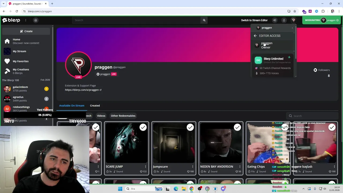Screen dimensions: 343x193
Task: Click the Blerp Unlimited infinity icon
Action: 258,60
